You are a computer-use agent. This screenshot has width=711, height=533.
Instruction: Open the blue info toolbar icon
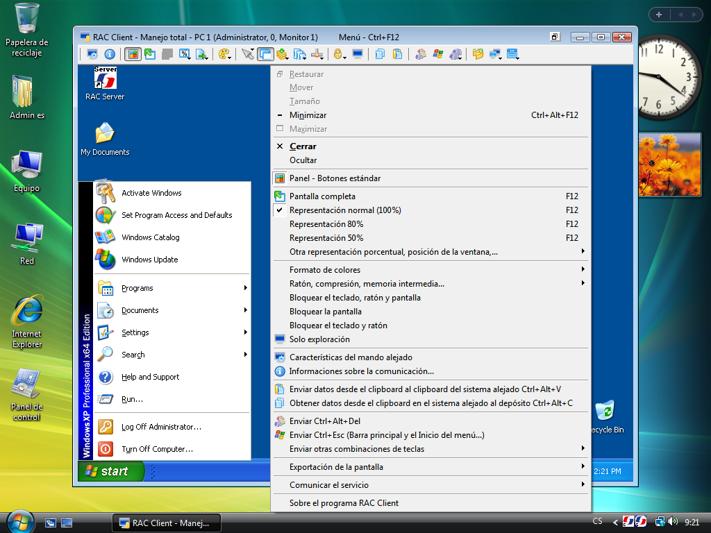[x=110, y=54]
